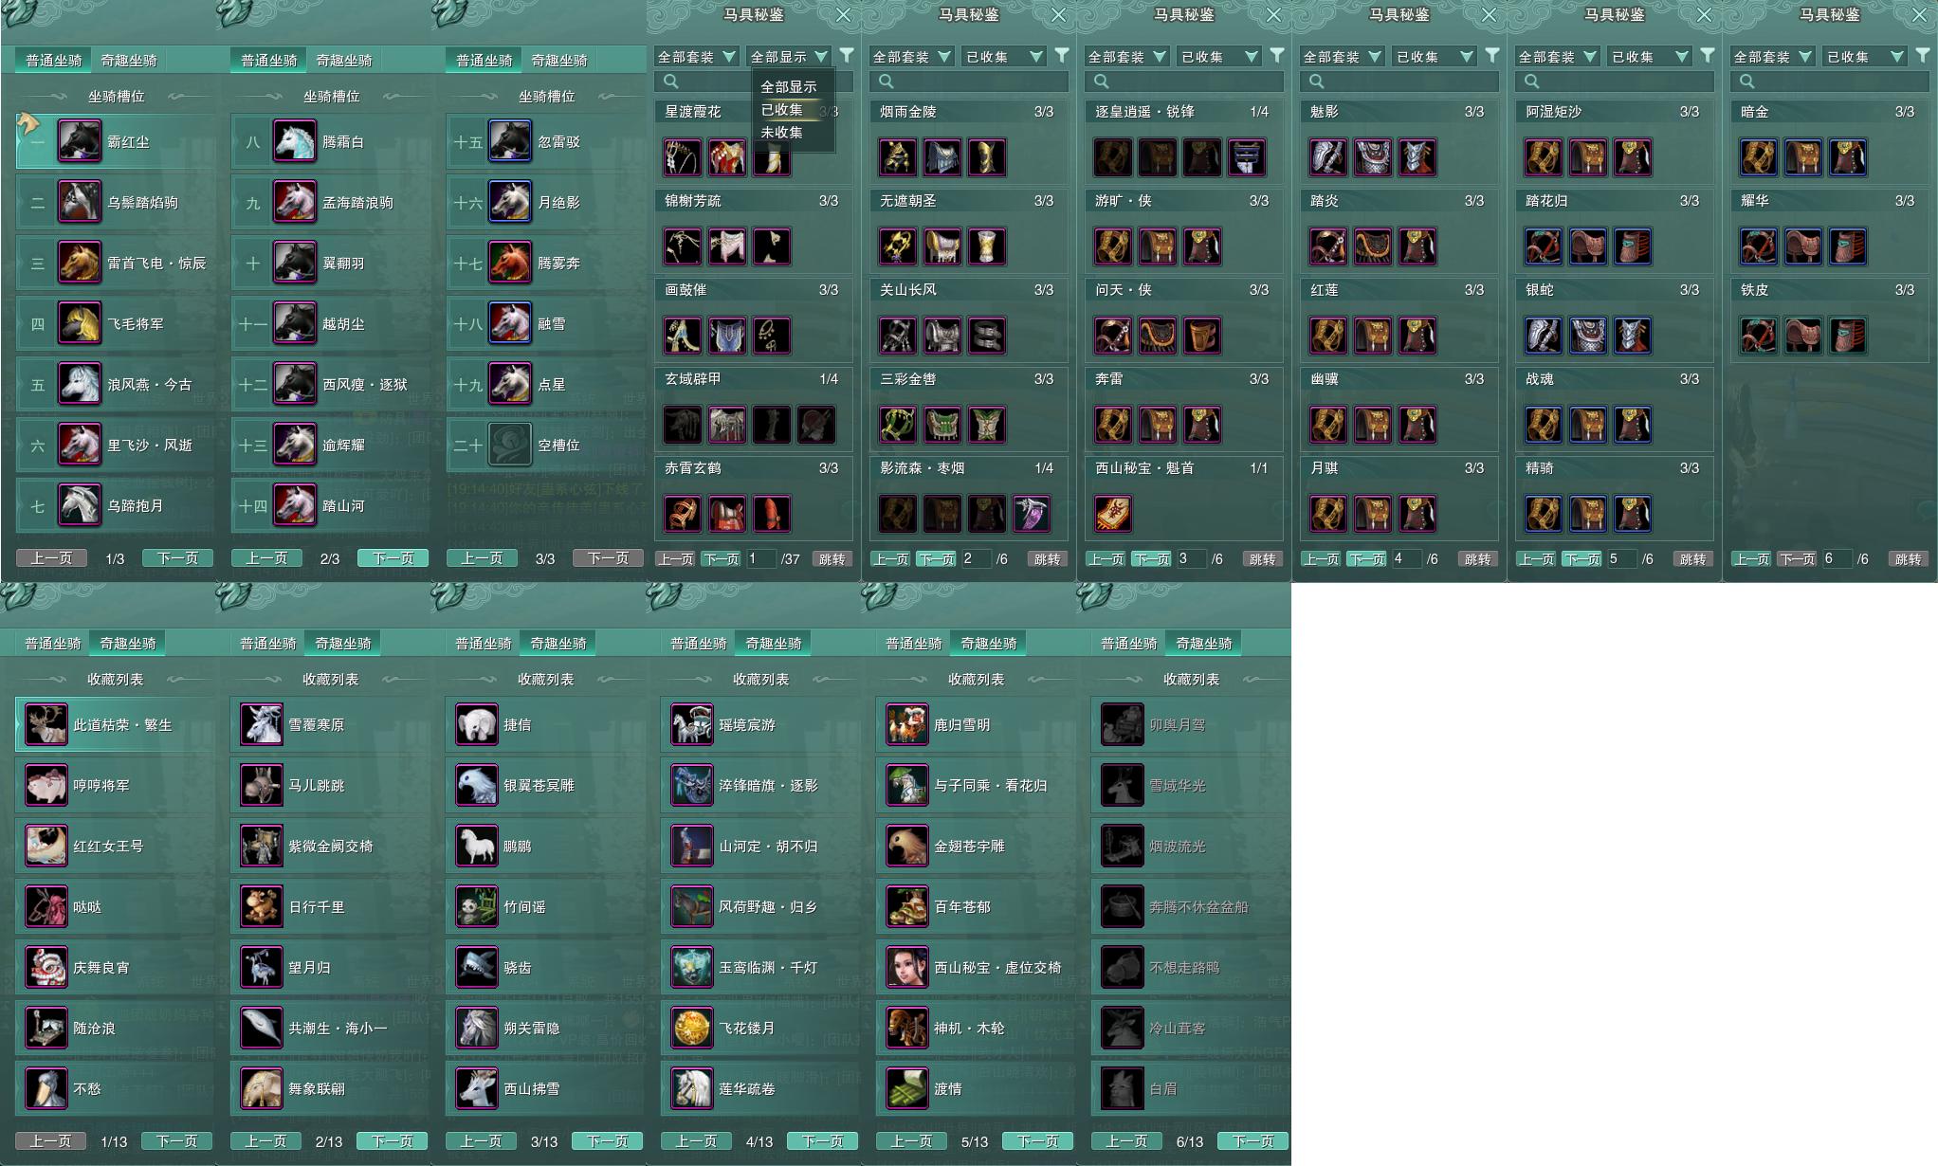Click the 竹间谣 panda icon
1938x1166 pixels.
tap(477, 906)
